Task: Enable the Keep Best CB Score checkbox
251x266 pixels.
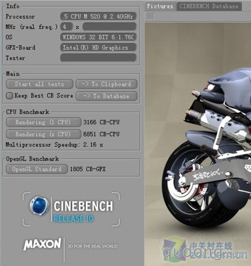Action: [x=10, y=96]
